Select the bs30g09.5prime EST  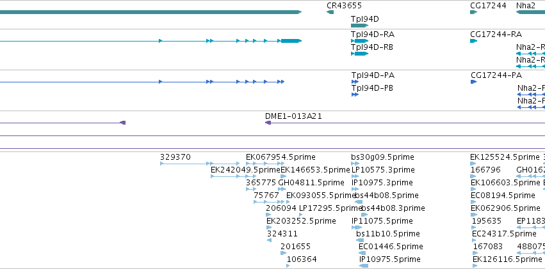pyautogui.click(x=355, y=164)
